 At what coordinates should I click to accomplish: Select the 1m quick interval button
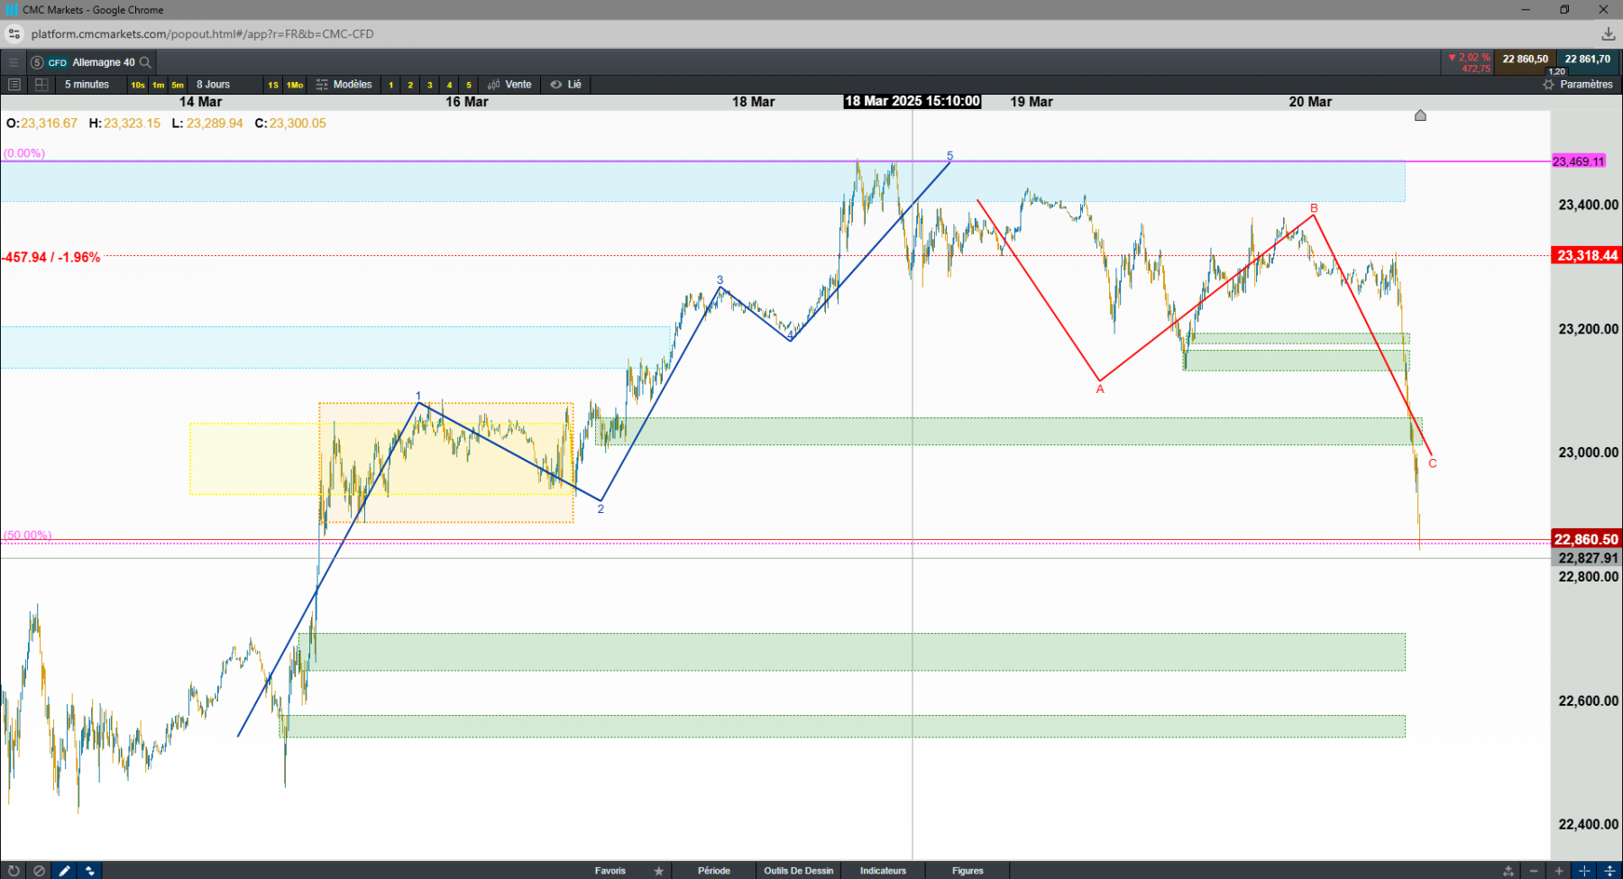click(158, 85)
